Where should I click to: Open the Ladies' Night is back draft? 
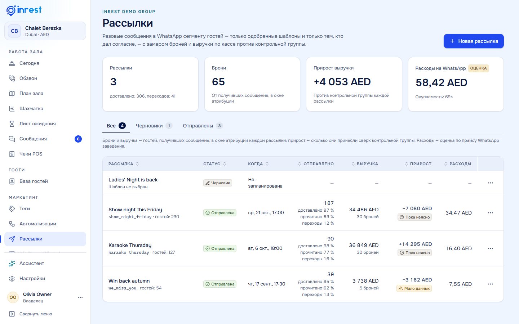[x=133, y=180]
